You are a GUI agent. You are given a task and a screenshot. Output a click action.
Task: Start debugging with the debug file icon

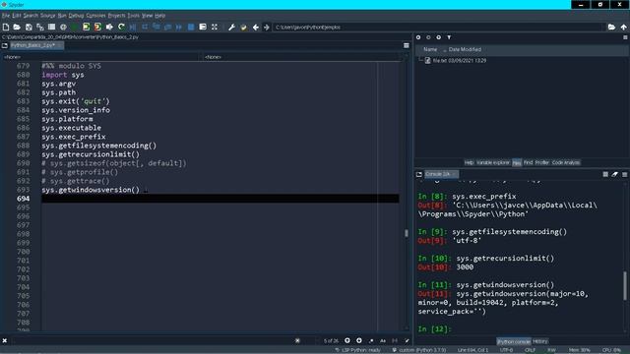pyautogui.click(x=133, y=27)
